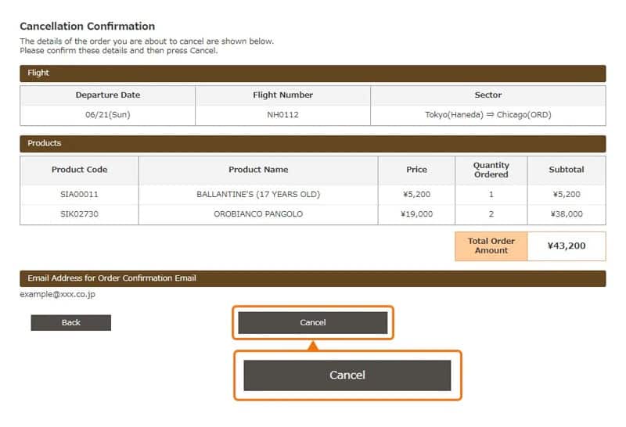
Task: Click the enlarged Cancel button in the callout
Action: [347, 375]
